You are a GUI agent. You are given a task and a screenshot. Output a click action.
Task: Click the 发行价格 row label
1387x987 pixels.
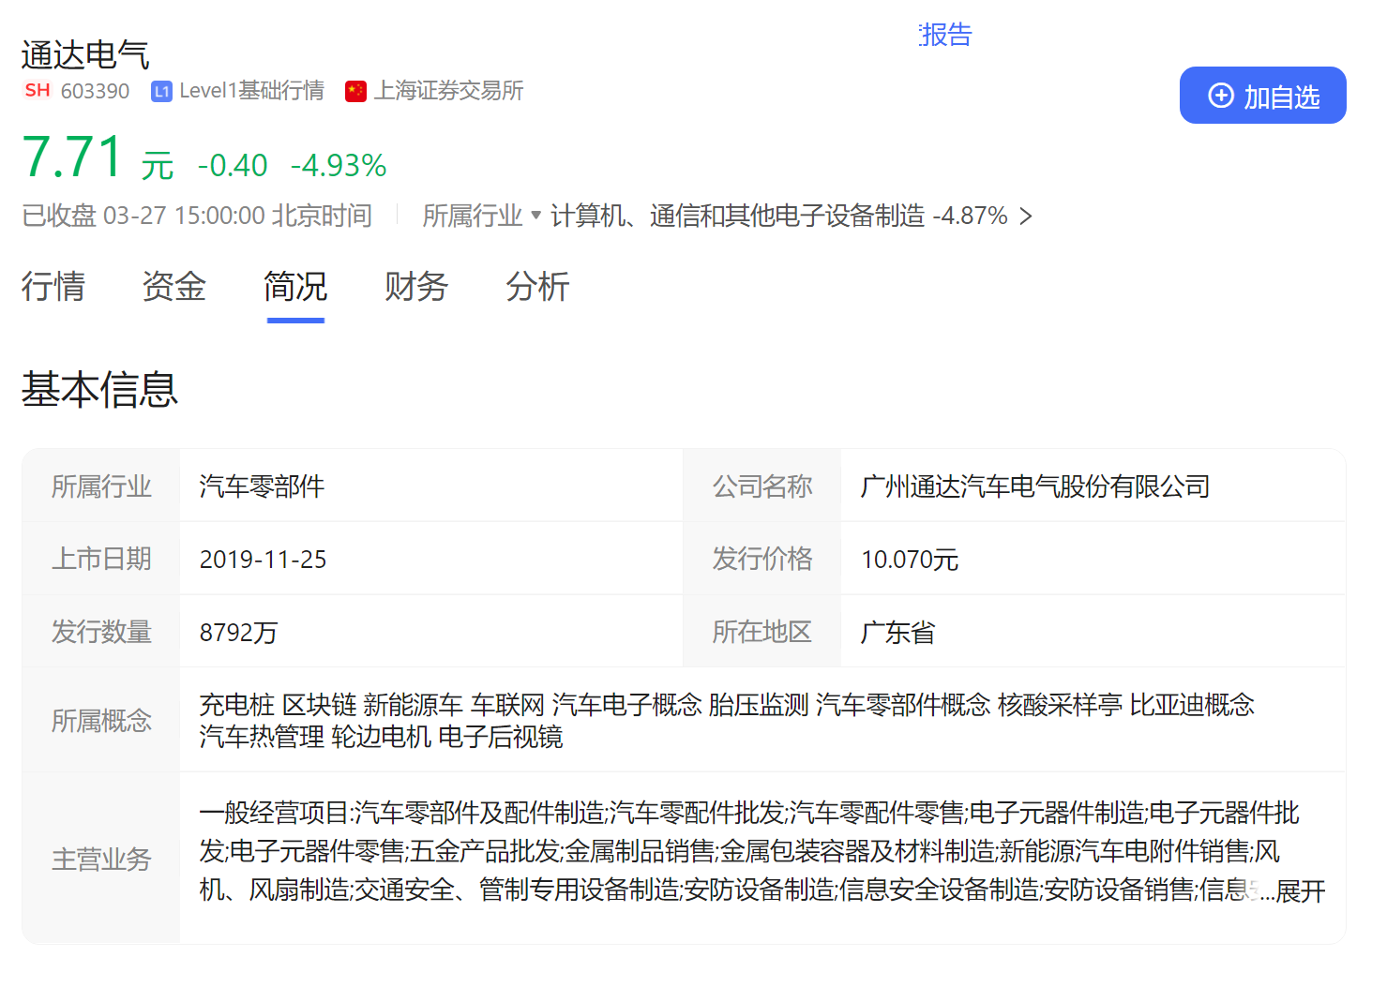(762, 560)
